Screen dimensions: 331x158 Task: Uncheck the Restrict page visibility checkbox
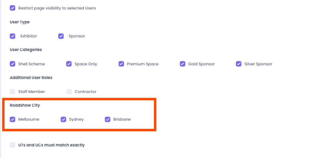click(x=13, y=8)
